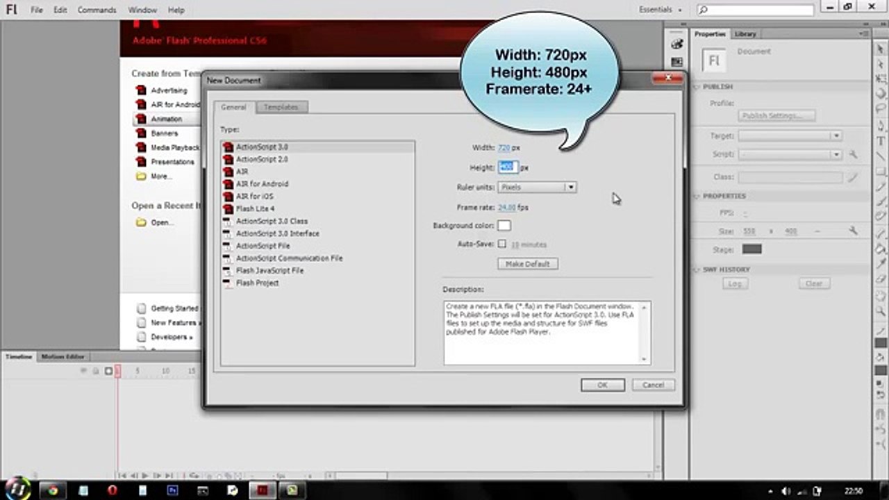Open the Swatches panel icon
This screenshot has width=889, height=500.
677,62
